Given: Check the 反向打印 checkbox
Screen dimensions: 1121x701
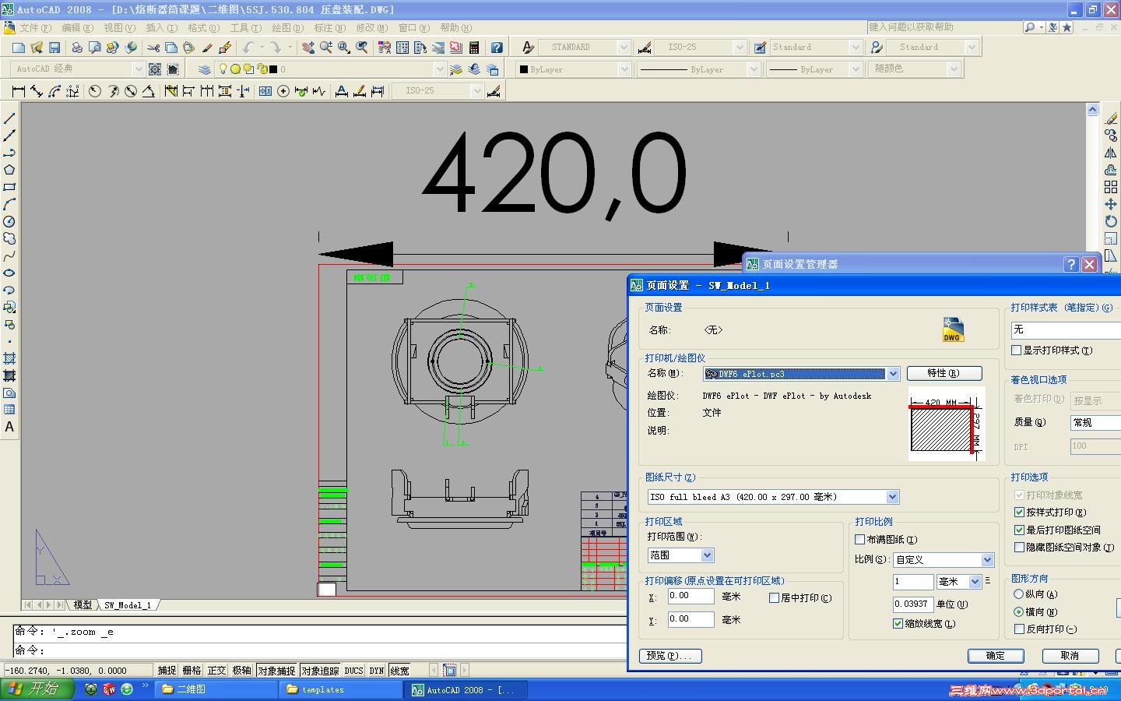Looking at the screenshot, I should pyautogui.click(x=1019, y=629).
